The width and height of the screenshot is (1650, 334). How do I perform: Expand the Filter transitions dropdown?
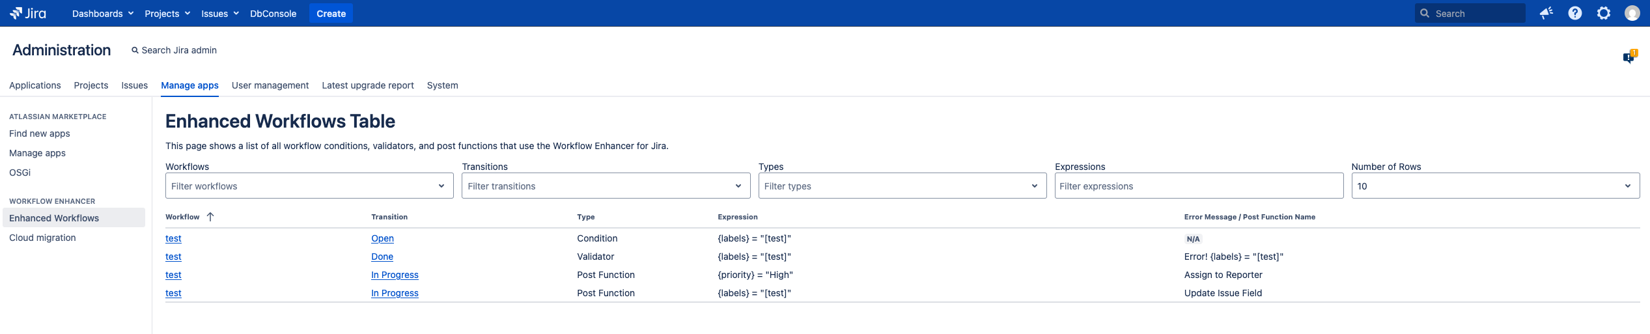[x=605, y=186]
